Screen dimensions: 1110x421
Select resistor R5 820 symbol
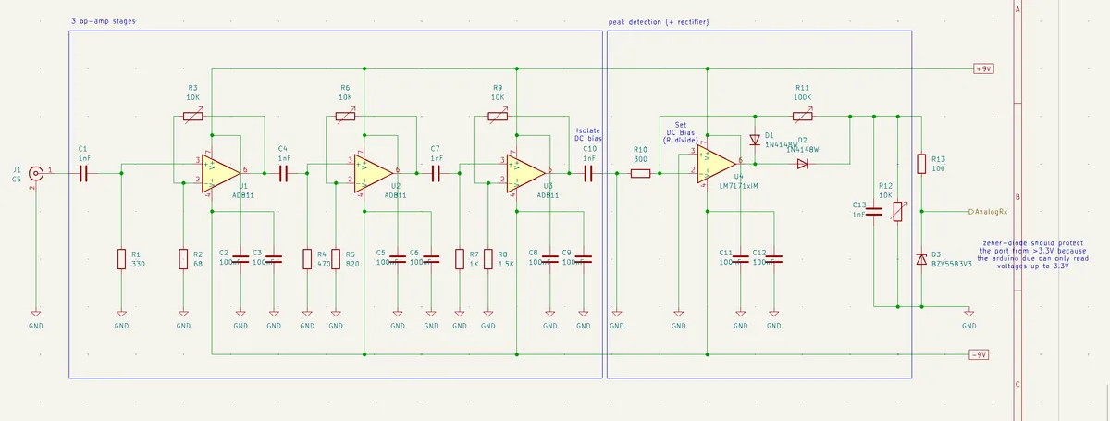335,258
